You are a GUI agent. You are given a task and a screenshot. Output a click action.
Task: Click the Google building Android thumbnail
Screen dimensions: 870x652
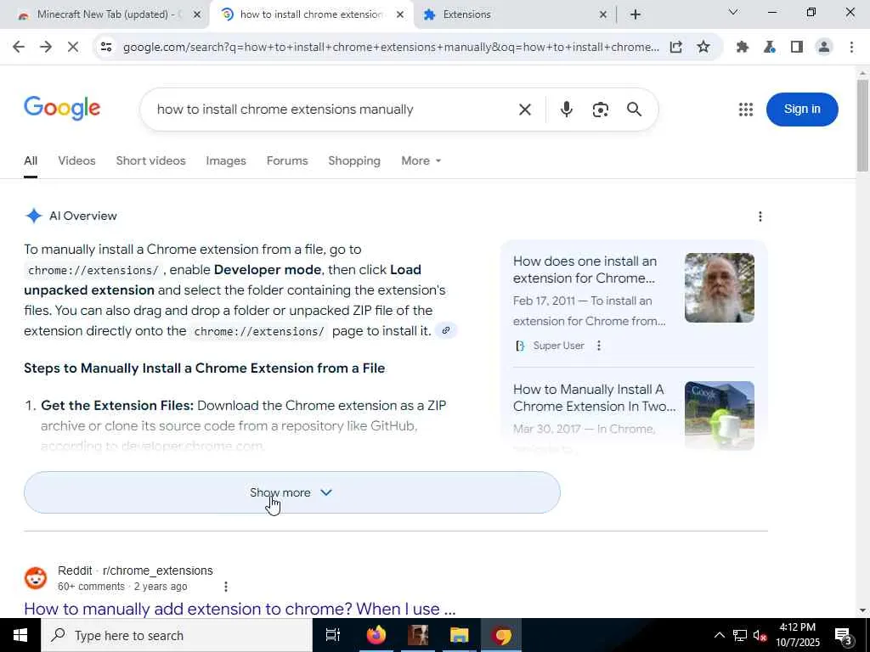(719, 415)
